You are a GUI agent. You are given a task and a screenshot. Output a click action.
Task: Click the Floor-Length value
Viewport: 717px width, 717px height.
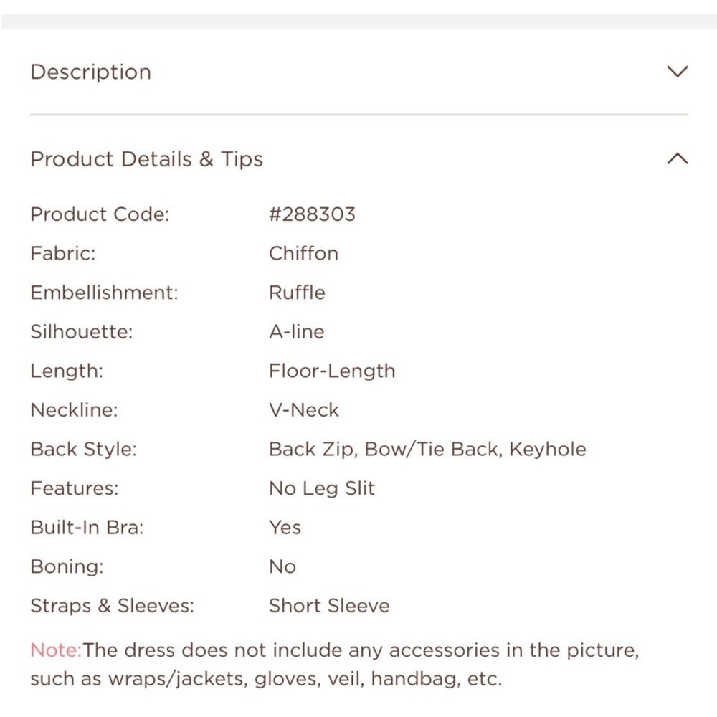point(332,371)
